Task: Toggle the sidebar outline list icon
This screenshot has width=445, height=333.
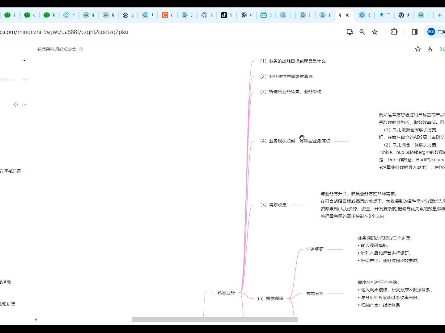Action: 24,105
